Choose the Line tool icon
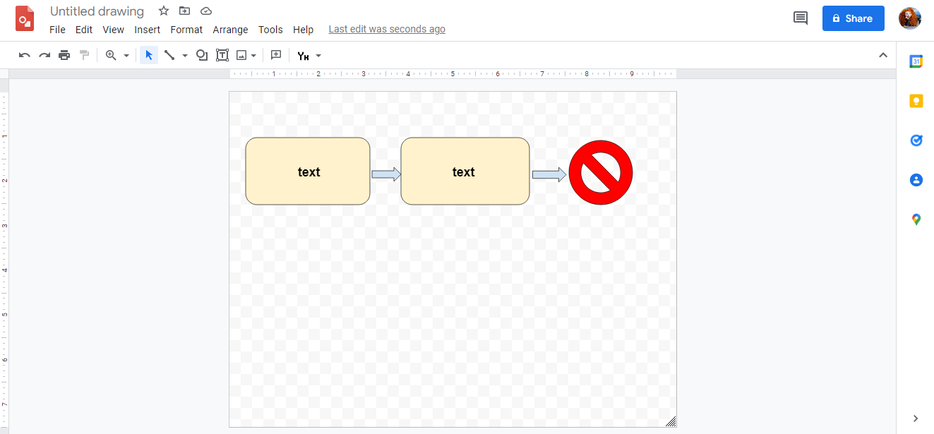 [x=169, y=55]
